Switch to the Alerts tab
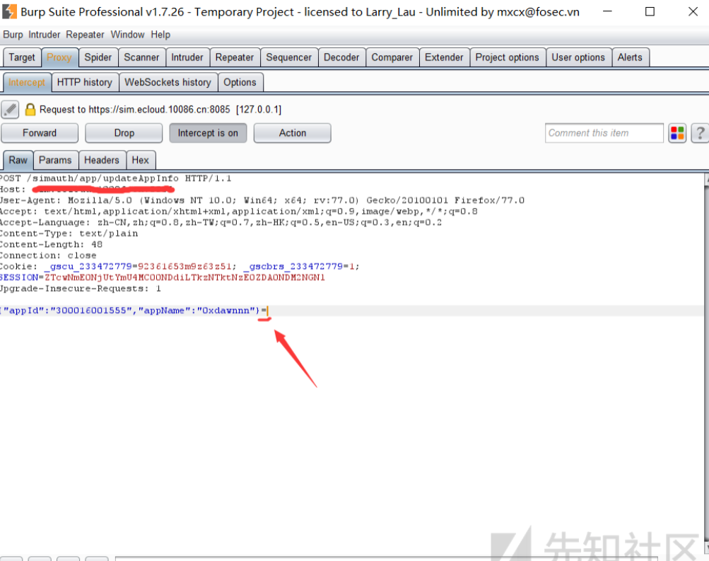 pyautogui.click(x=630, y=57)
